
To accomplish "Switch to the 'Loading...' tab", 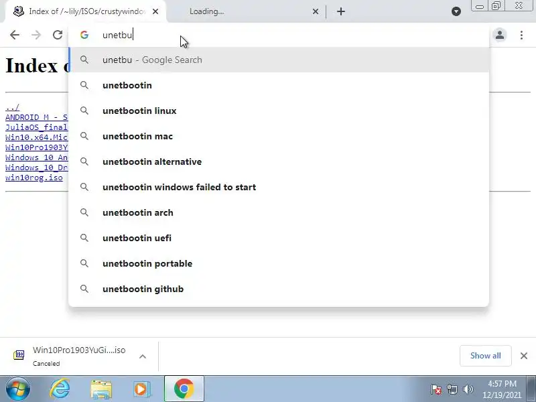I will [246, 11].
